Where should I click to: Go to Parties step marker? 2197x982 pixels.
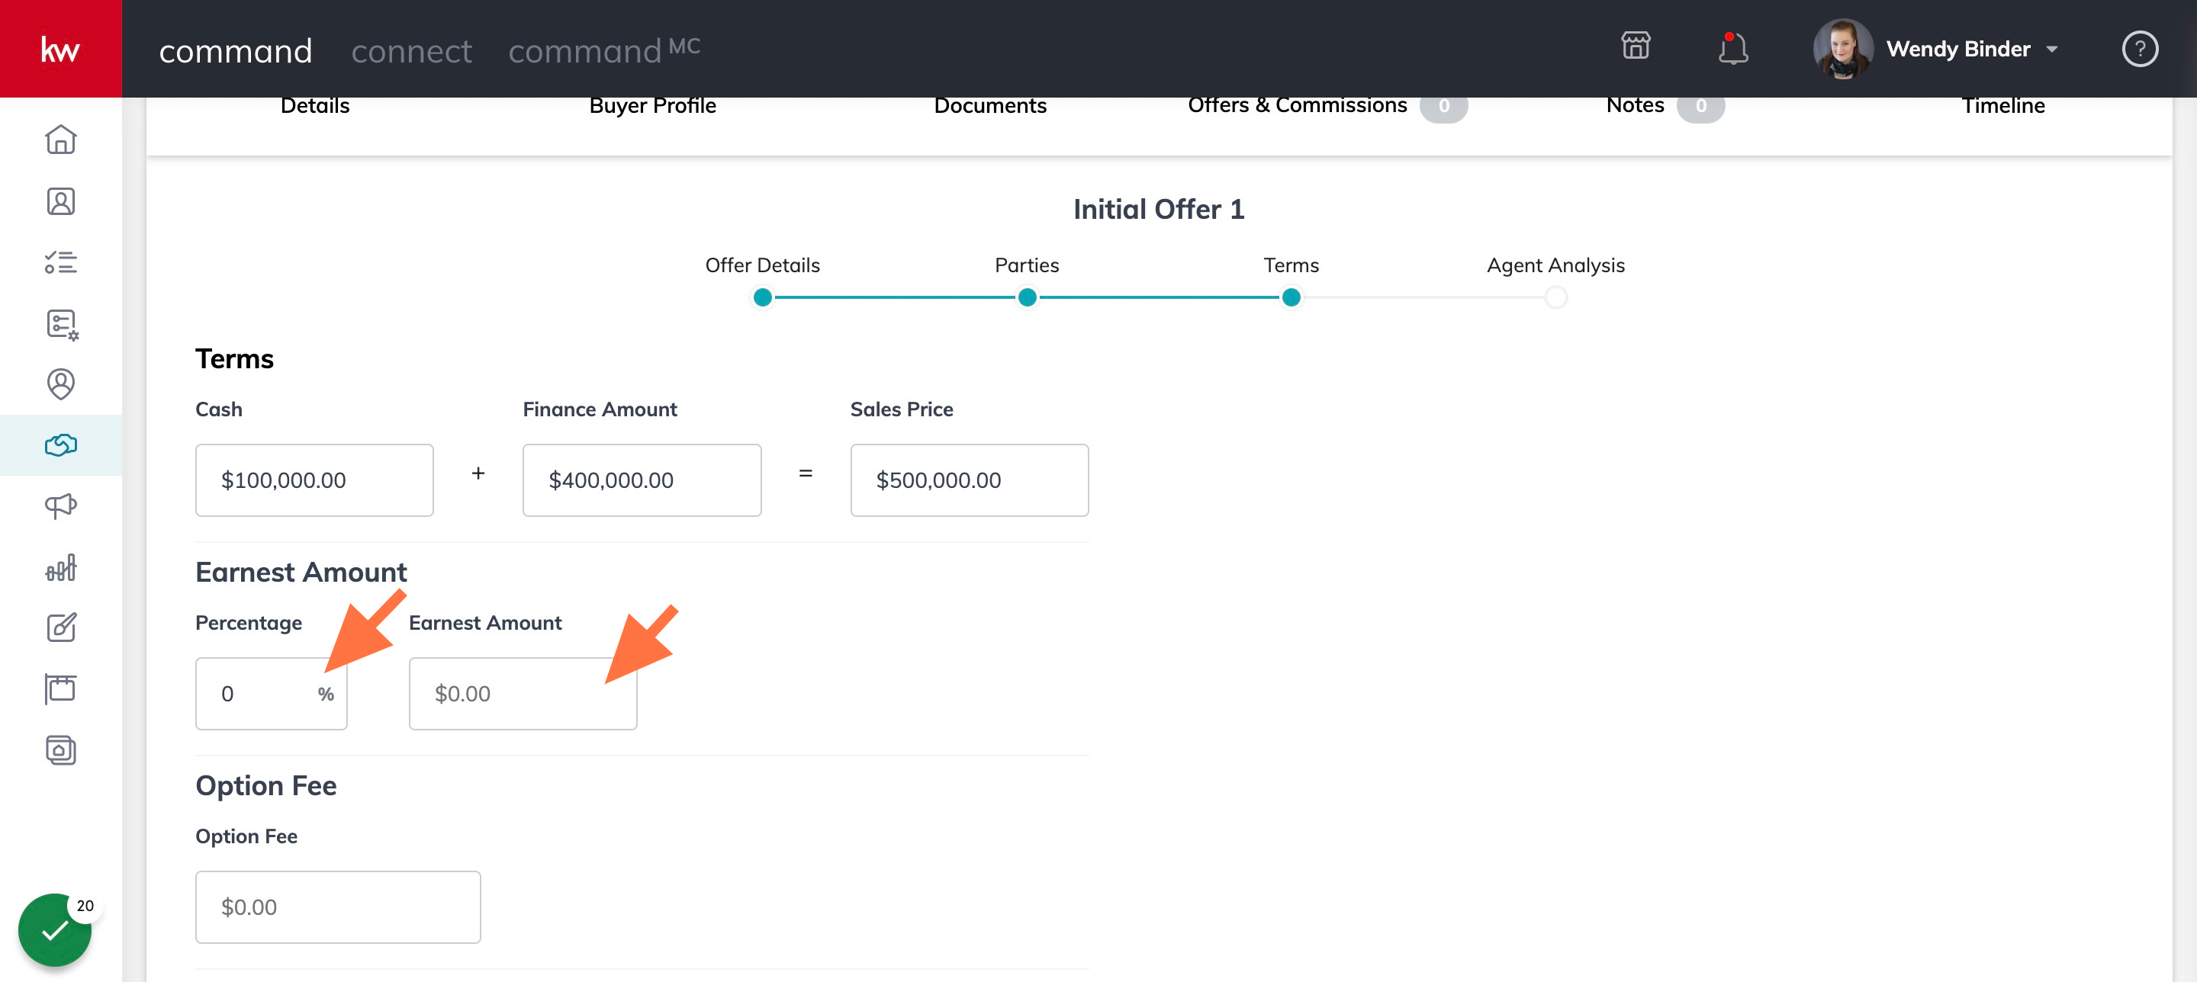pyautogui.click(x=1027, y=297)
